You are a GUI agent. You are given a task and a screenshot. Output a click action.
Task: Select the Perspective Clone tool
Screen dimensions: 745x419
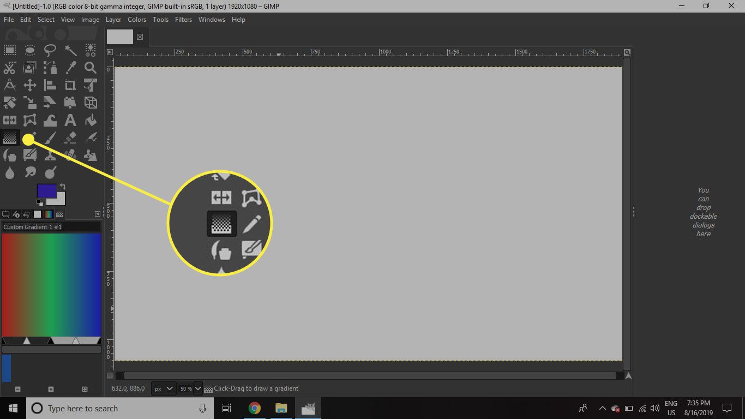(x=91, y=155)
